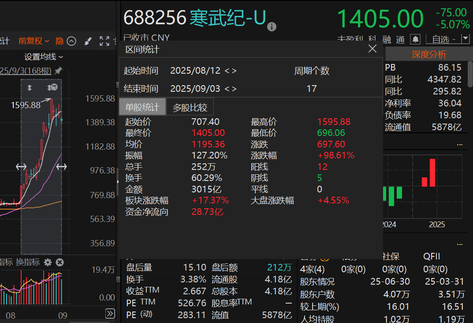The width and height of the screenshot is (473, 323).
Task: Select the 单股统计 tab
Action: pyautogui.click(x=142, y=107)
